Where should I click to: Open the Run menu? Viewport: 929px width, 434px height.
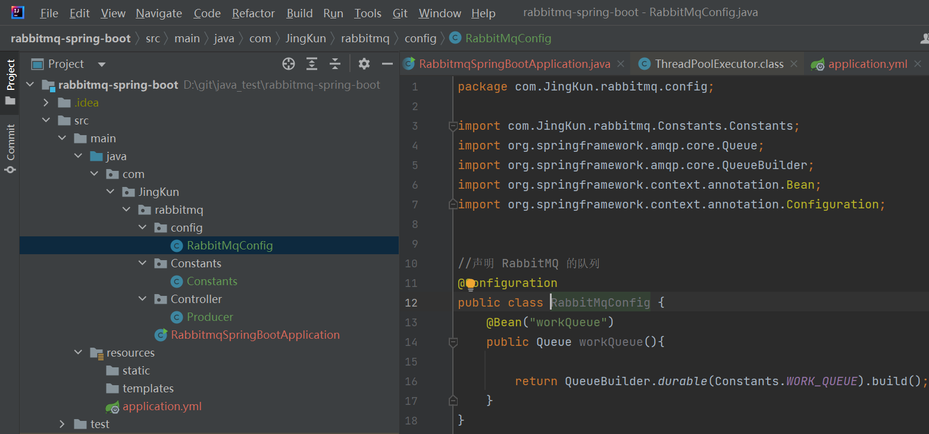[333, 13]
